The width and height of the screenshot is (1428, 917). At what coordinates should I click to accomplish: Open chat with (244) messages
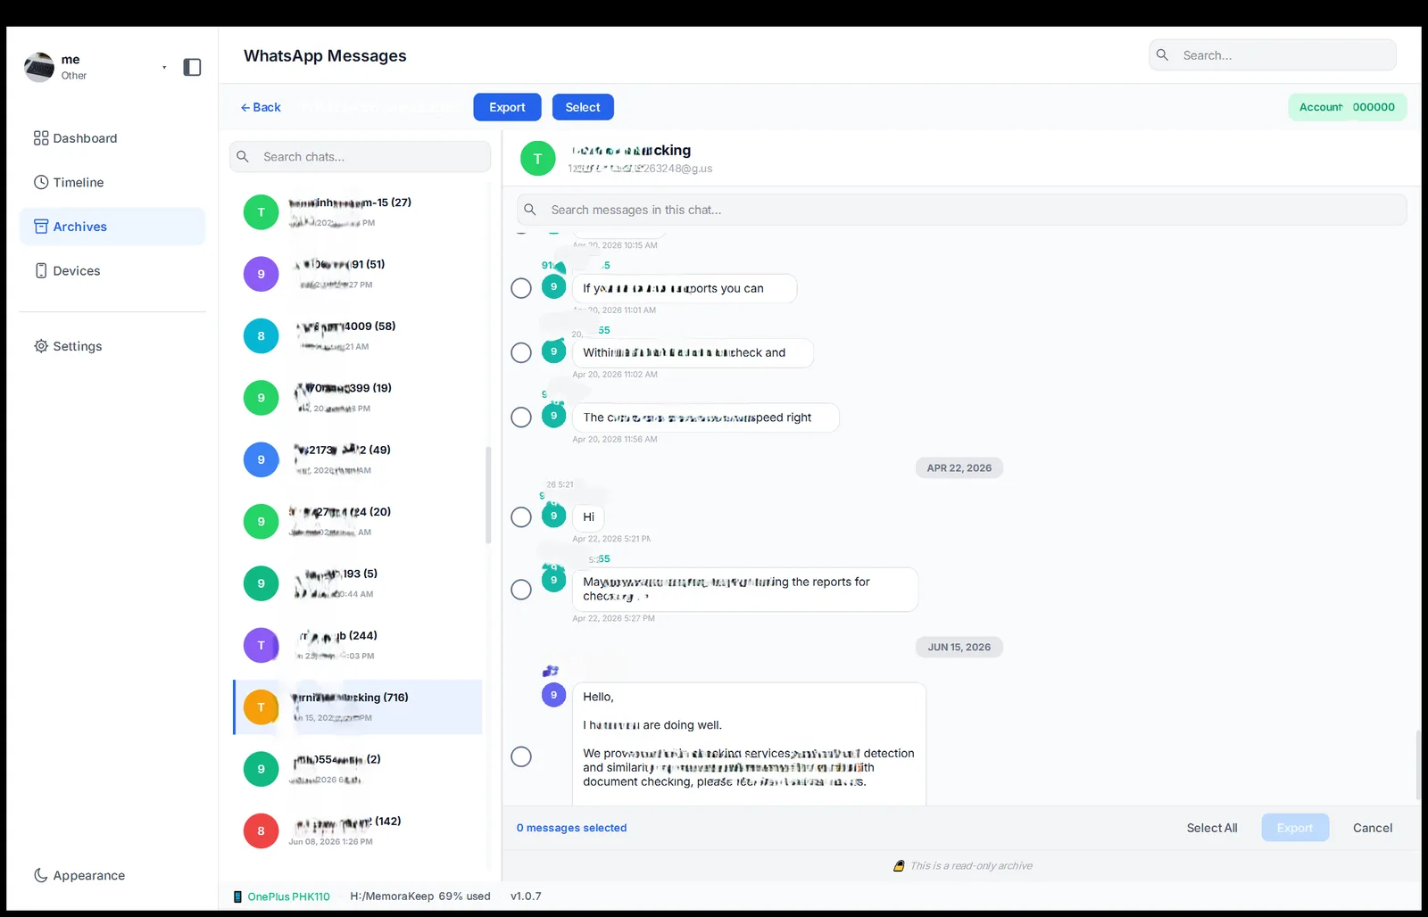pos(358,645)
